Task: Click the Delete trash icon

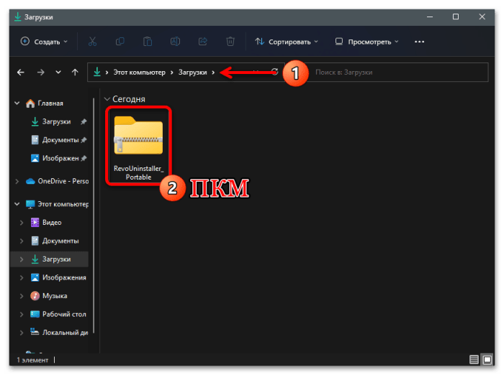Action: point(230,42)
